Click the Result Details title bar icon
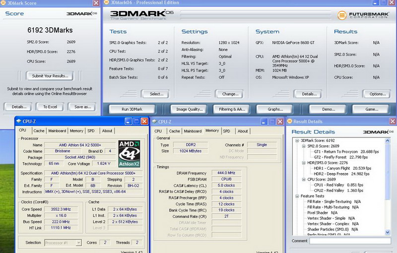The image size is (397, 253). click(290, 122)
